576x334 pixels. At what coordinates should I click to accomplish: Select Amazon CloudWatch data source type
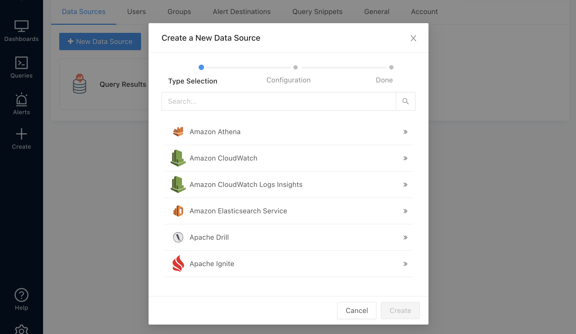(289, 158)
